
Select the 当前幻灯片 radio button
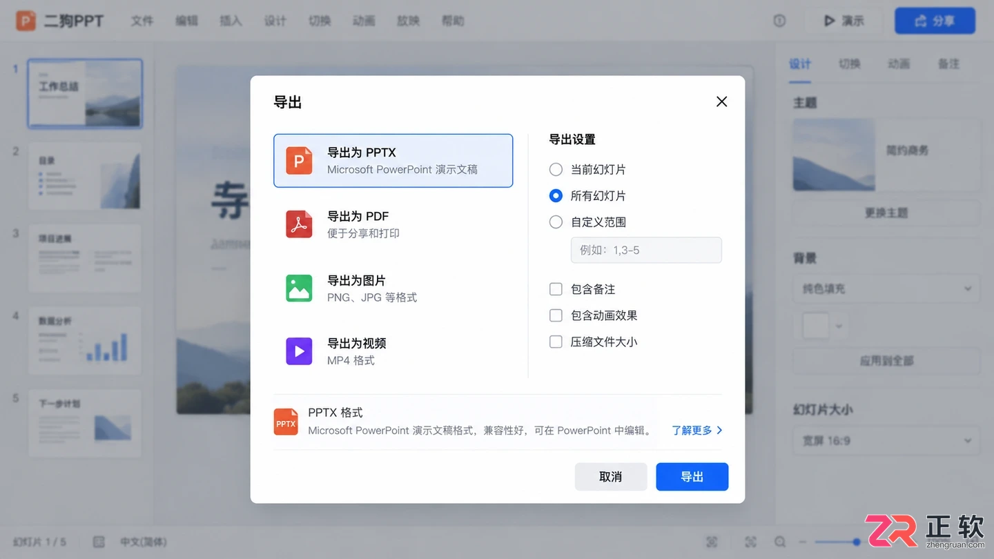pos(556,170)
